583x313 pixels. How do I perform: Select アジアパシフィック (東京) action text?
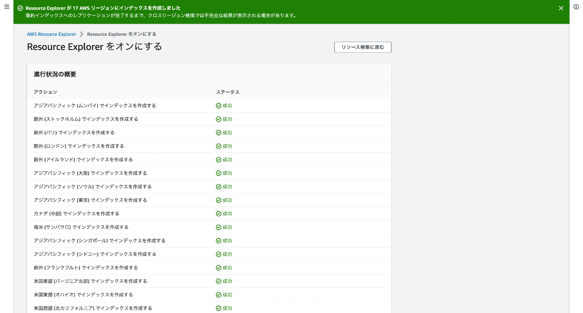pos(90,200)
